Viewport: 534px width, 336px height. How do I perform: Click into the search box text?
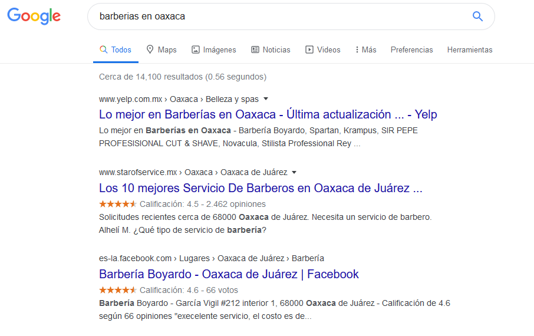click(x=143, y=17)
